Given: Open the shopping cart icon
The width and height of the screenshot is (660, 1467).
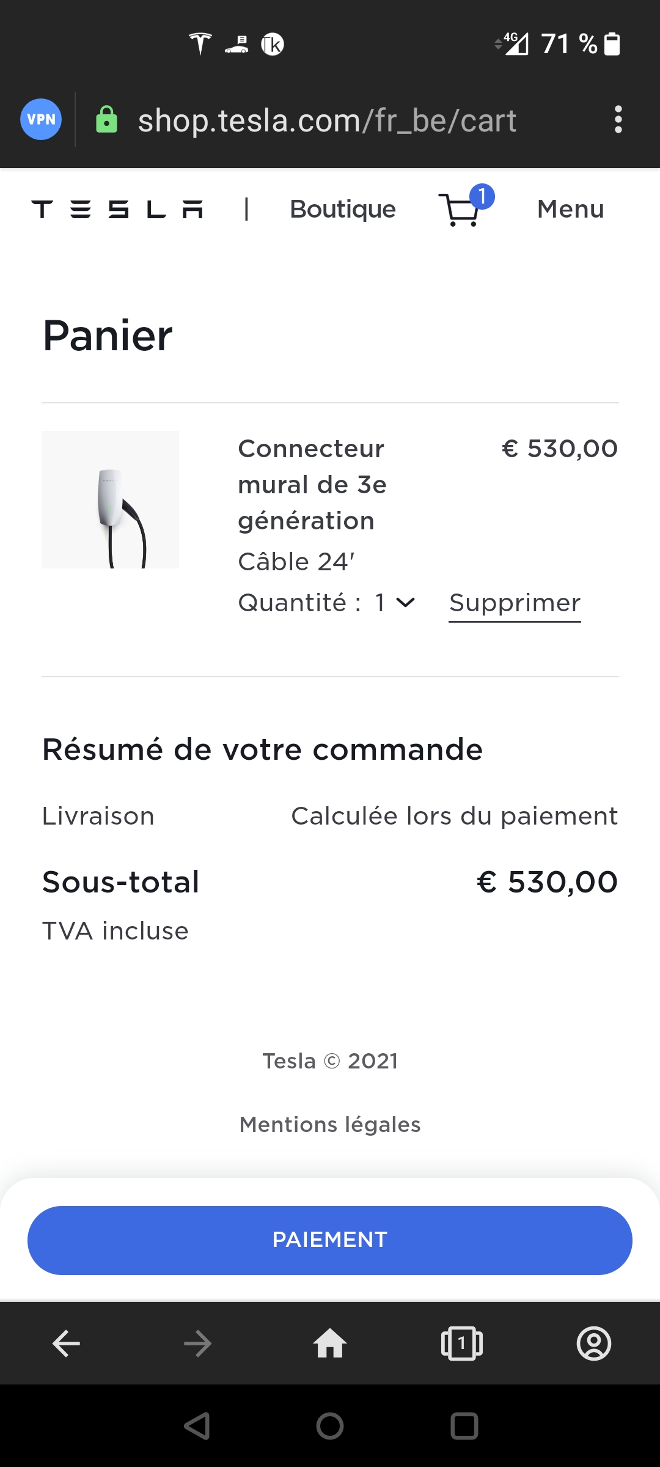Looking at the screenshot, I should [x=463, y=210].
